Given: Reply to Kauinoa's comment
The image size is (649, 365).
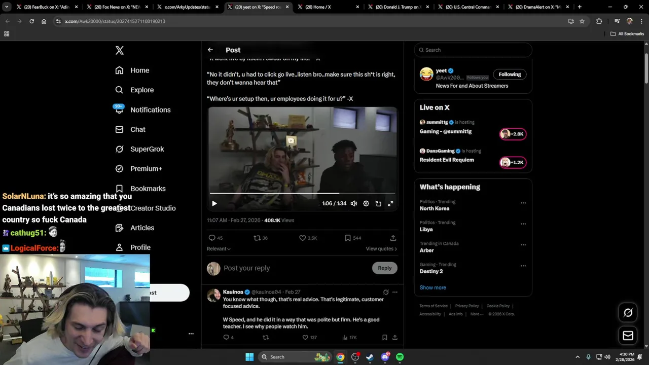Looking at the screenshot, I should [228, 337].
